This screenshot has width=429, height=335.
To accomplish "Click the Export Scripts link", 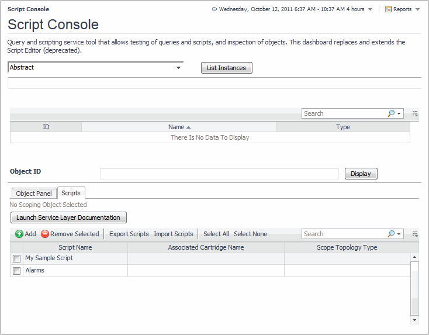I will pos(129,234).
